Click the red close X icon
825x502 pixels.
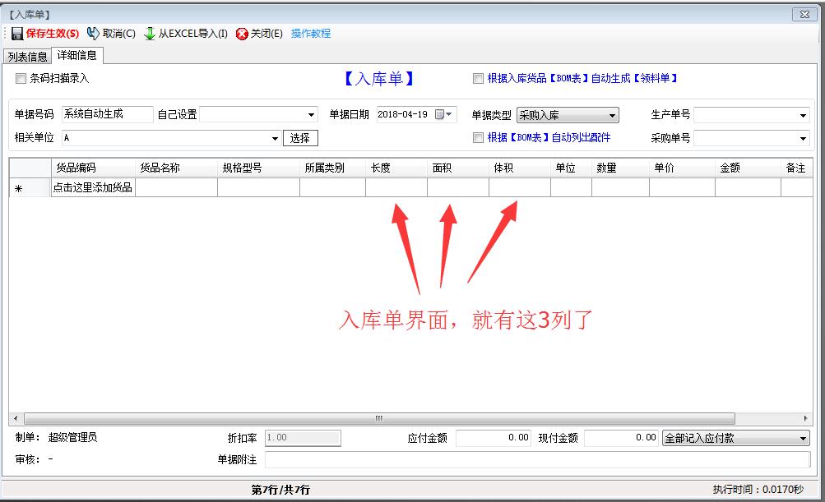(242, 34)
